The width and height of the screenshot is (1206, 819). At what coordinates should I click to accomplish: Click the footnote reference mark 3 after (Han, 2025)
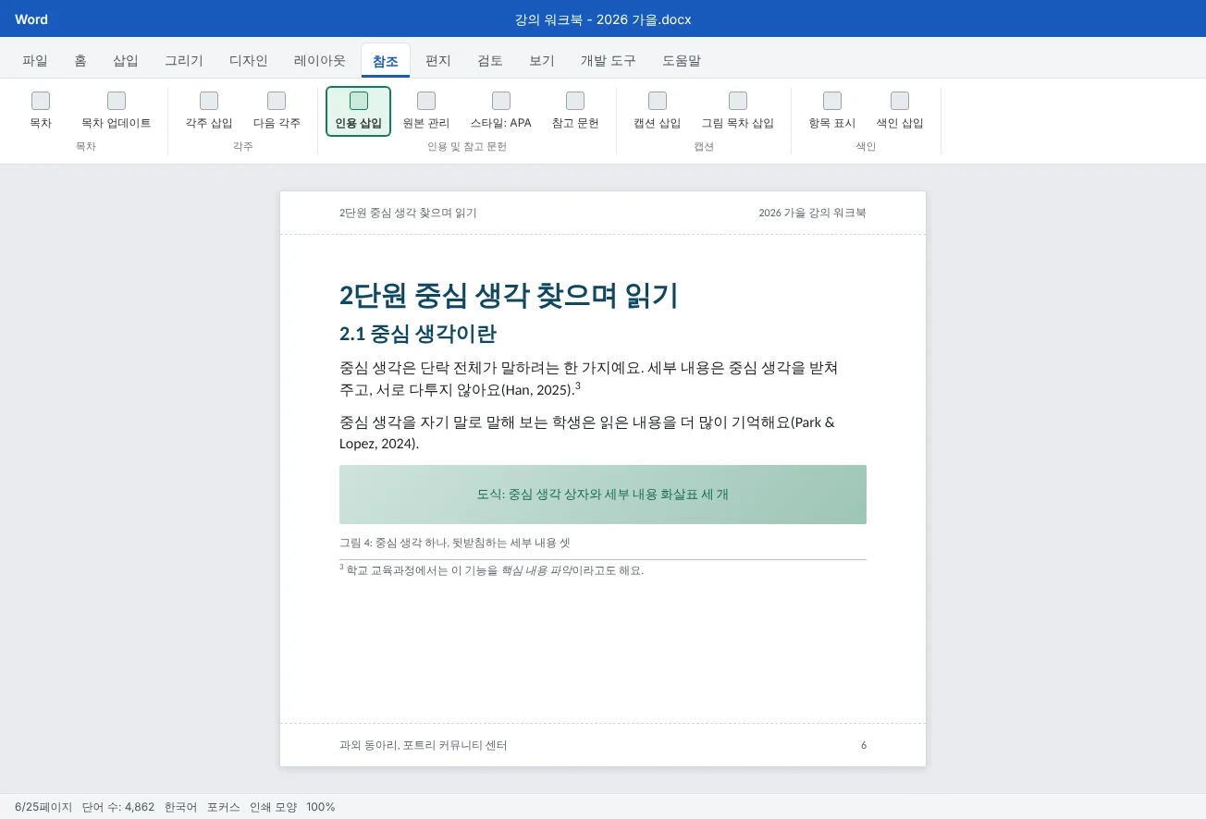578,385
